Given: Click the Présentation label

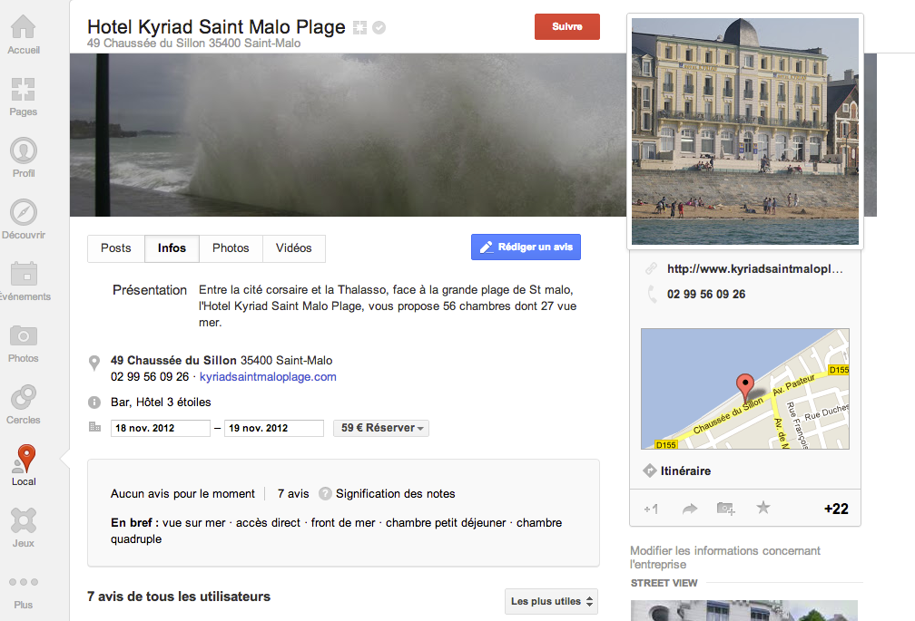Looking at the screenshot, I should pos(150,290).
